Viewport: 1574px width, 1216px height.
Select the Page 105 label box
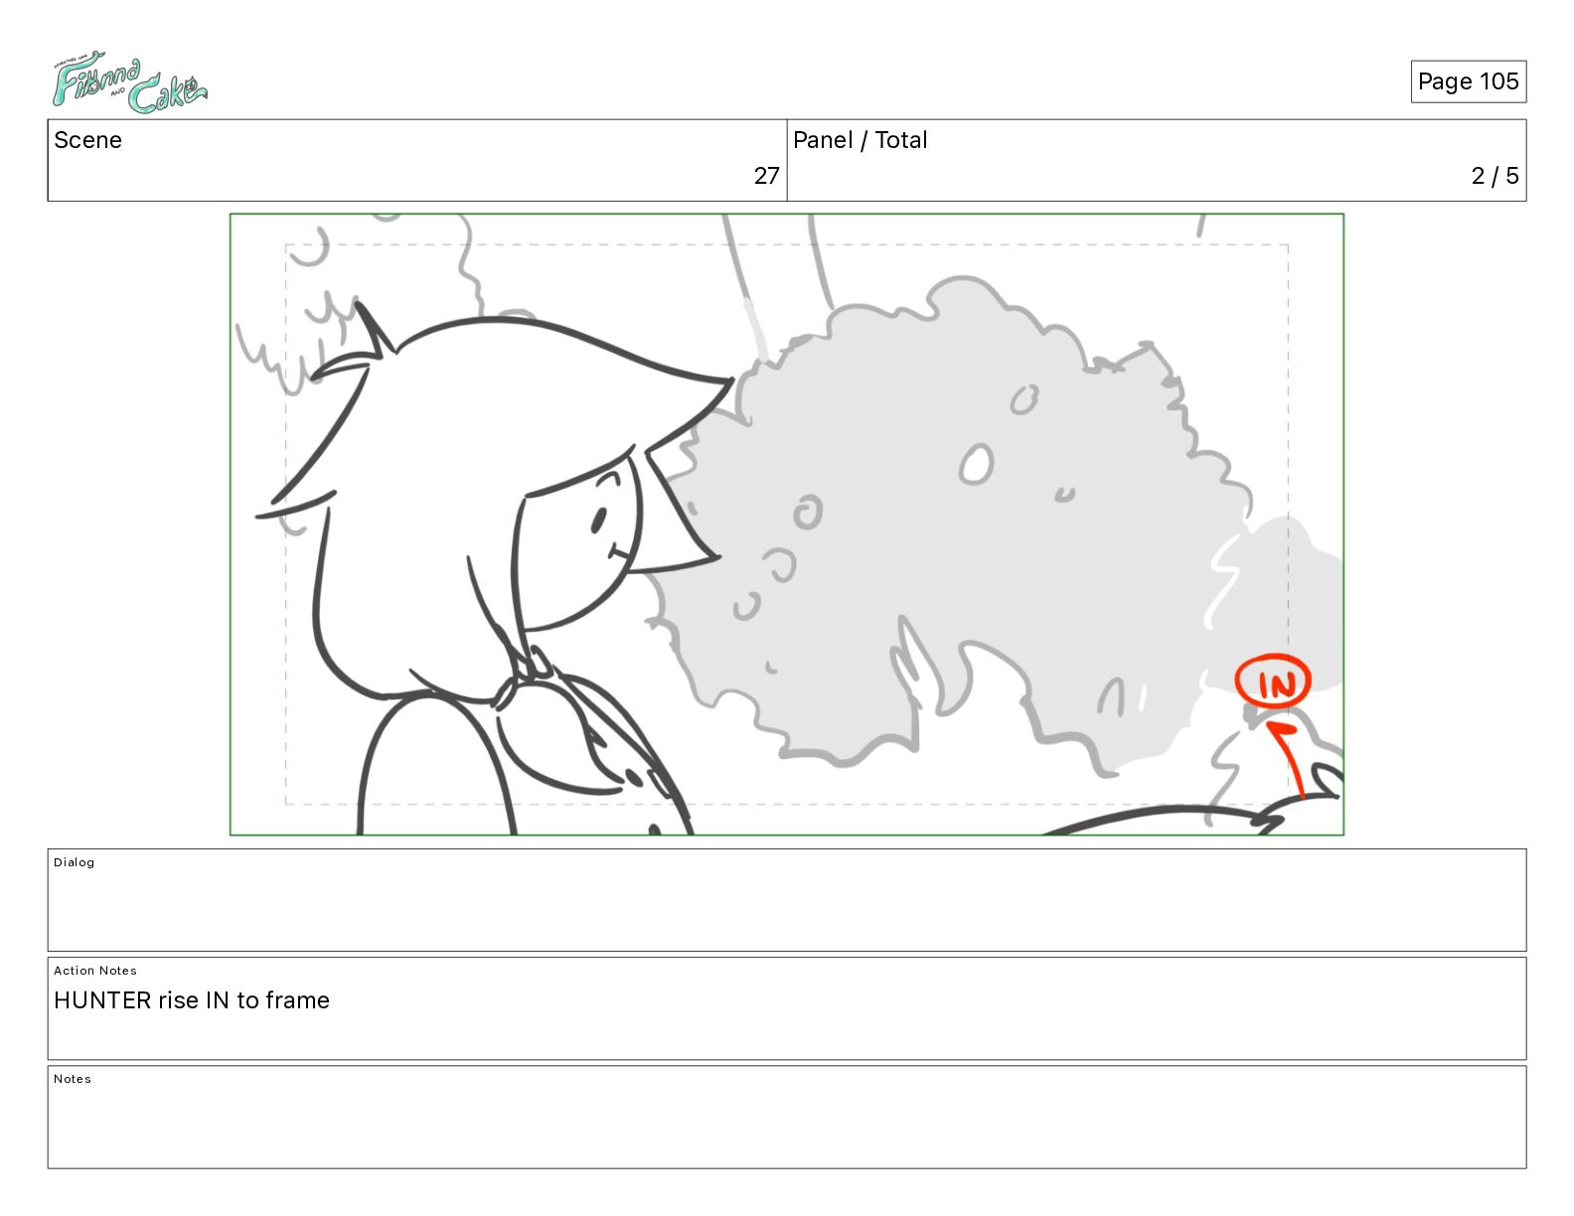tap(1468, 81)
